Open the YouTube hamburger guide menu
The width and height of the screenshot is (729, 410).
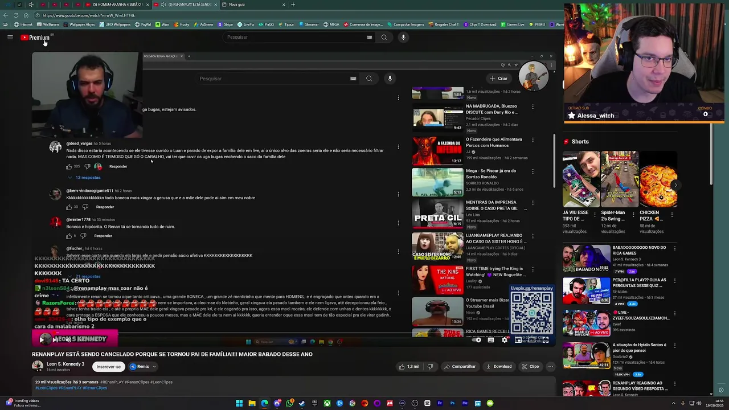click(10, 38)
